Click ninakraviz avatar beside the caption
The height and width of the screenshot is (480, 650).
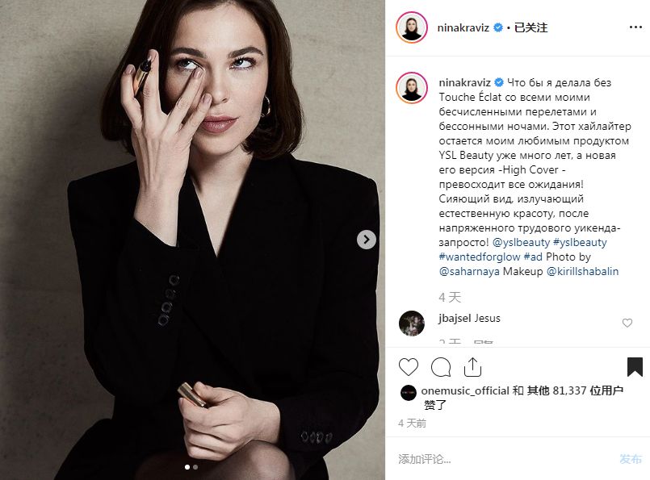coord(411,87)
